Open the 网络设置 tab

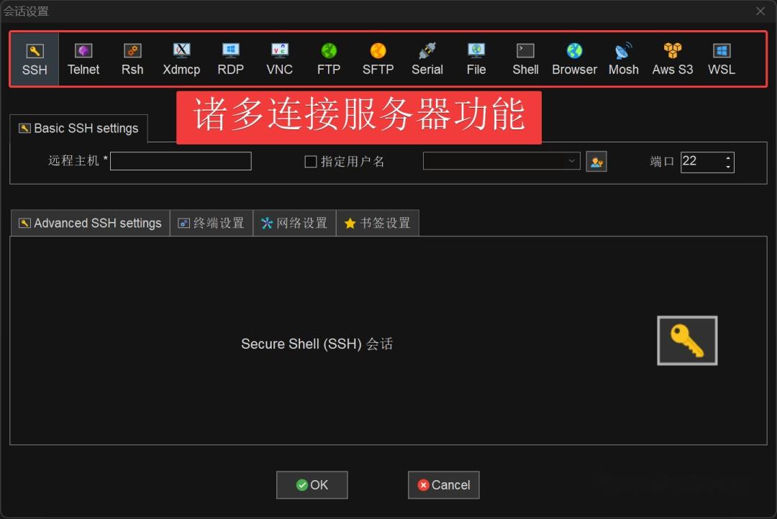point(294,224)
